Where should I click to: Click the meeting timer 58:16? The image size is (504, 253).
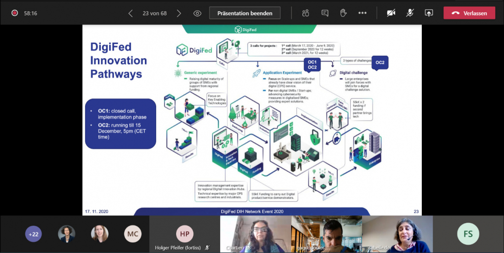30,13
